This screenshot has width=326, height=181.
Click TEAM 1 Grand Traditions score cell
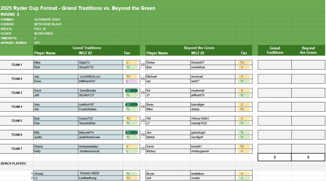coord(274,65)
